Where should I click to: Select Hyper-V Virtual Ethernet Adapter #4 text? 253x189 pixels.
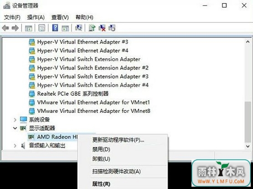tap(83, 51)
